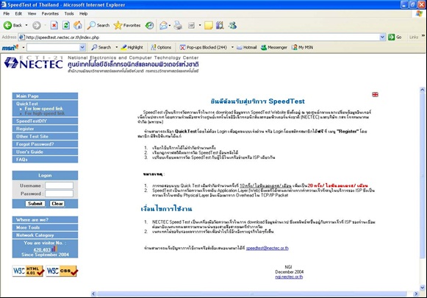427x298 pixels.
Task: Clear the logon form
Action: click(57, 204)
